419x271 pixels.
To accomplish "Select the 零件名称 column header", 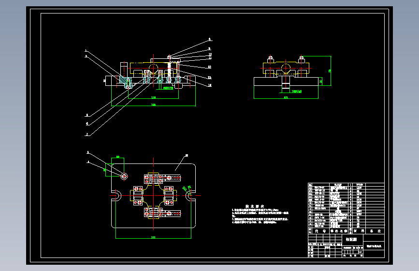I will pos(339,231).
